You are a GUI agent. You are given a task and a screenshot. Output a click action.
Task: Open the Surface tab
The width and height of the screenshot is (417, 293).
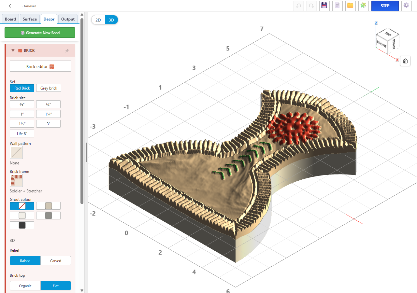point(30,19)
